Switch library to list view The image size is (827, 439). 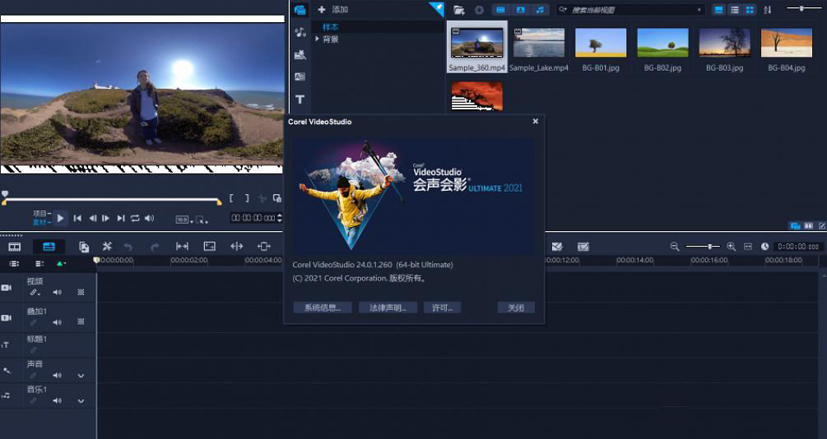pos(734,10)
